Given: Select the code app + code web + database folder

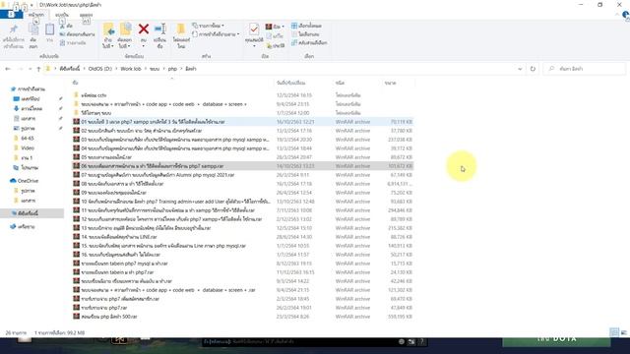Looking at the screenshot, I should click(243, 104).
